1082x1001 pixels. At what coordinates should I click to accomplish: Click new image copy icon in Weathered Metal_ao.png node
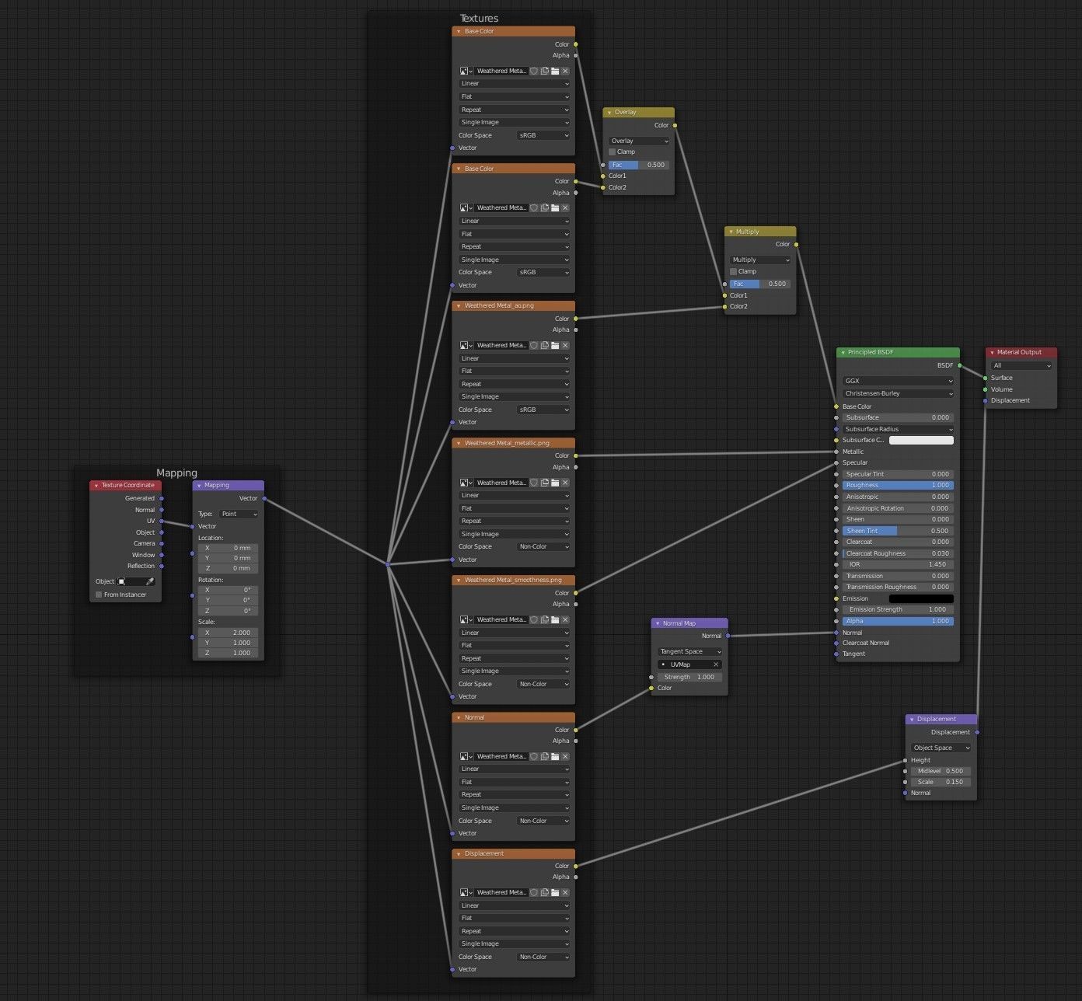544,345
